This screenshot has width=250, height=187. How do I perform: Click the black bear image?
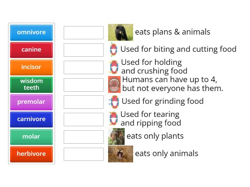120,32
